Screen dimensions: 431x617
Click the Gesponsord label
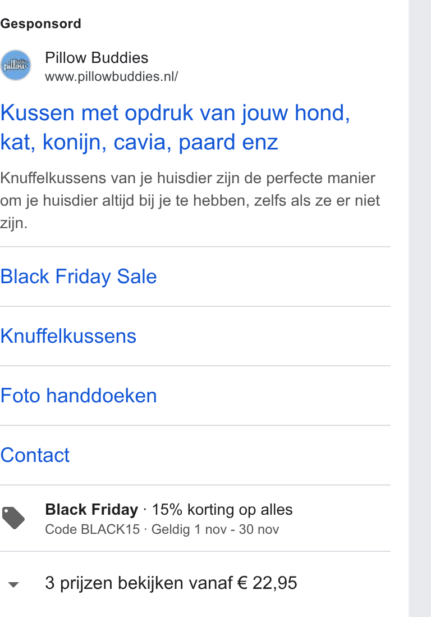[x=41, y=24]
